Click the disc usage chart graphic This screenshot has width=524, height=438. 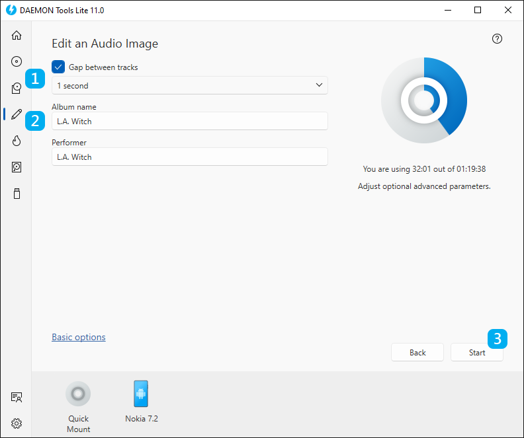click(424, 100)
